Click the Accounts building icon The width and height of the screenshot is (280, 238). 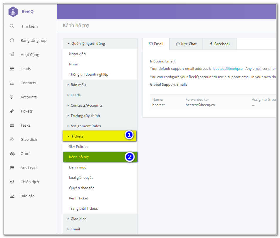point(12,97)
